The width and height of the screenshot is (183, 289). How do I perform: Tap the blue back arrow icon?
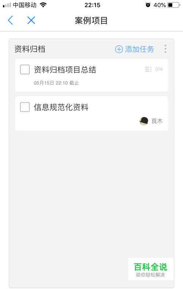[10, 20]
